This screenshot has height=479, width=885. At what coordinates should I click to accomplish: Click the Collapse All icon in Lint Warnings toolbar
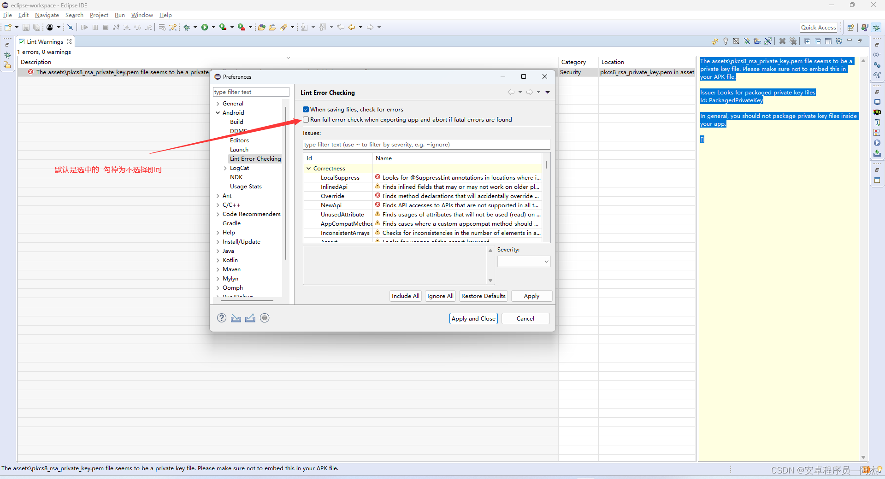click(x=818, y=41)
